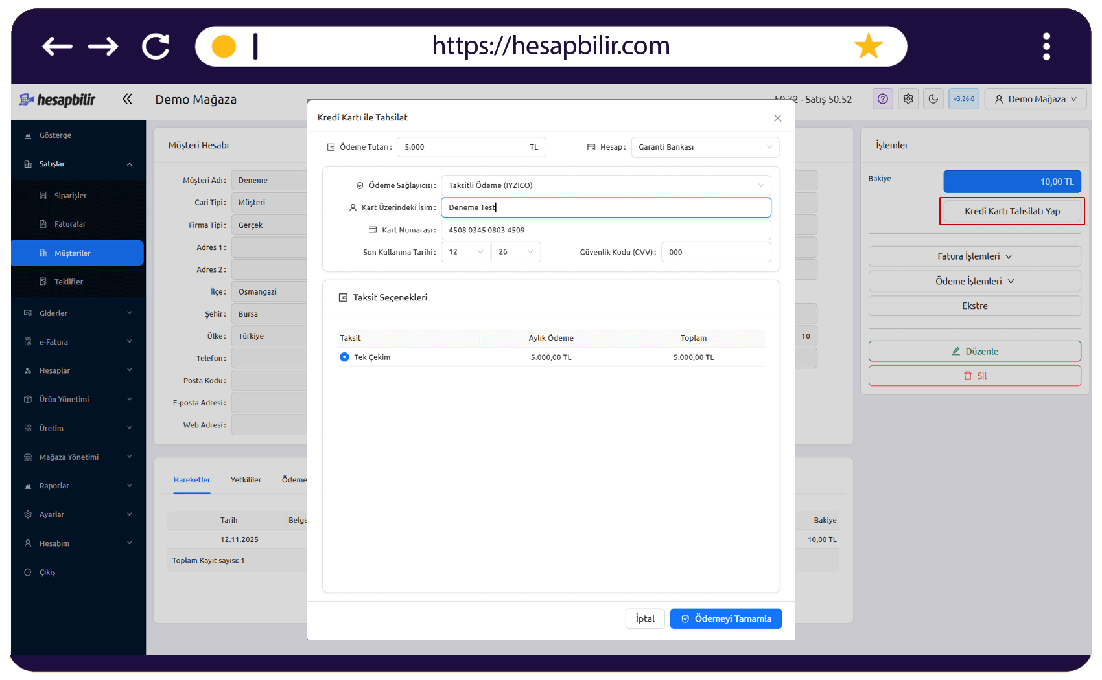Open the expiry month dropdown showing 12
Viewport: 1102px width, 680px height.
pos(465,252)
